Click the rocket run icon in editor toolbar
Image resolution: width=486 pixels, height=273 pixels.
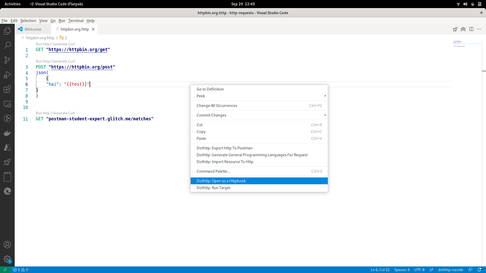coord(455,29)
